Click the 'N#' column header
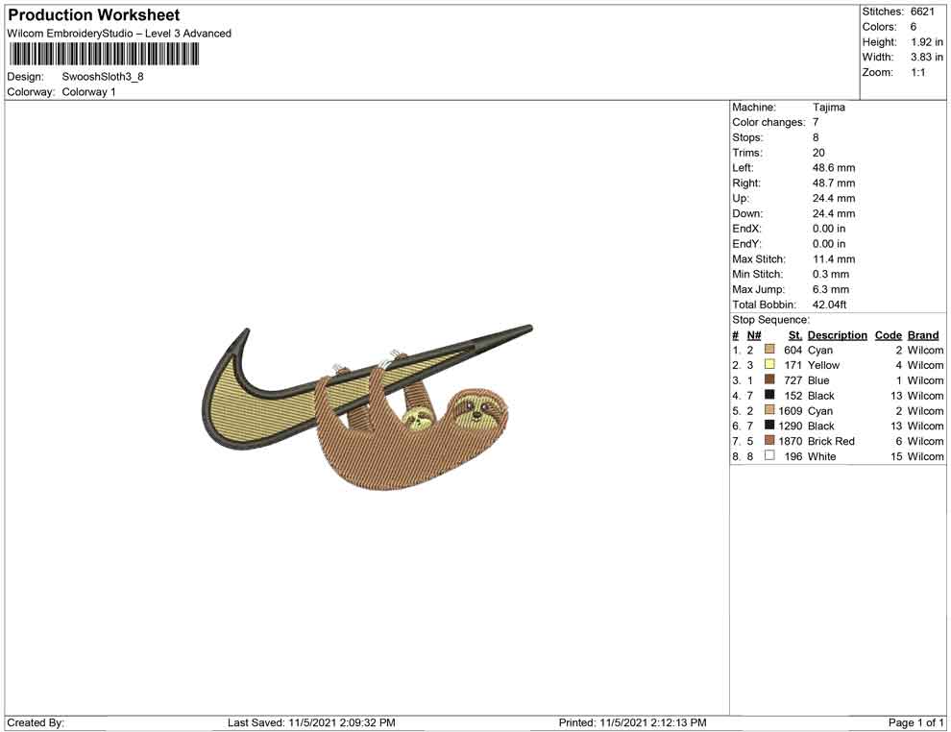 click(754, 335)
